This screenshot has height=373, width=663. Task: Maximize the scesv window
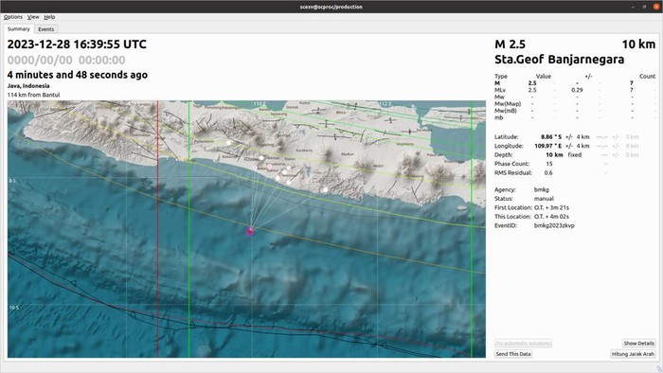coord(644,7)
